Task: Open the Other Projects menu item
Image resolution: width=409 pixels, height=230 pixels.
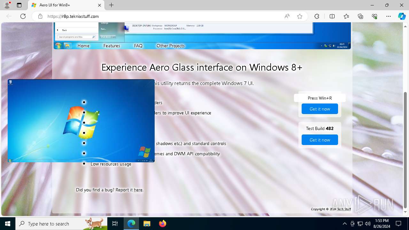Action: pyautogui.click(x=171, y=46)
